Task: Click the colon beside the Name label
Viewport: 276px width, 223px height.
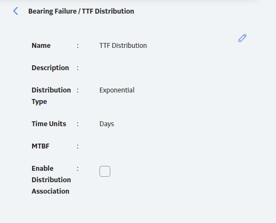Action: 78,46
